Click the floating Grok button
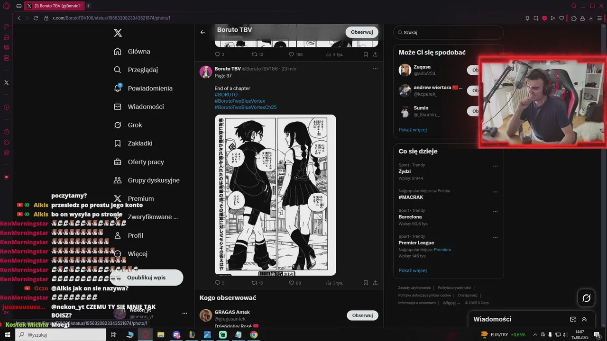 [x=587, y=298]
